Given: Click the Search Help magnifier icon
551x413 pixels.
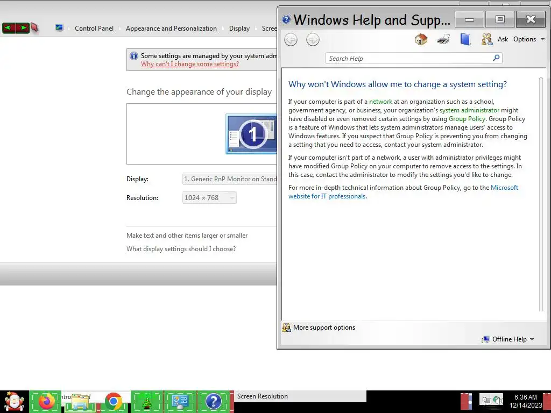Looking at the screenshot, I should click(496, 58).
